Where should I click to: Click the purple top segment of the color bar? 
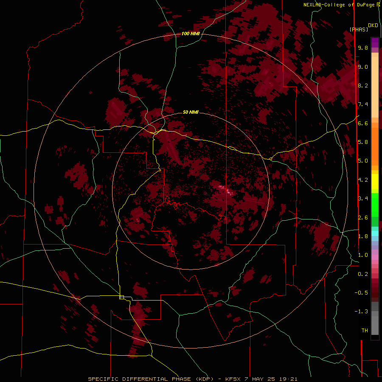(x=375, y=42)
